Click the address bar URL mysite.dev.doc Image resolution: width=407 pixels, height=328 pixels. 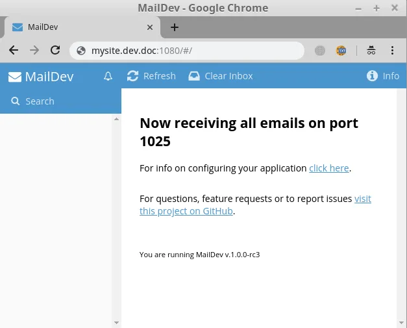(142, 51)
